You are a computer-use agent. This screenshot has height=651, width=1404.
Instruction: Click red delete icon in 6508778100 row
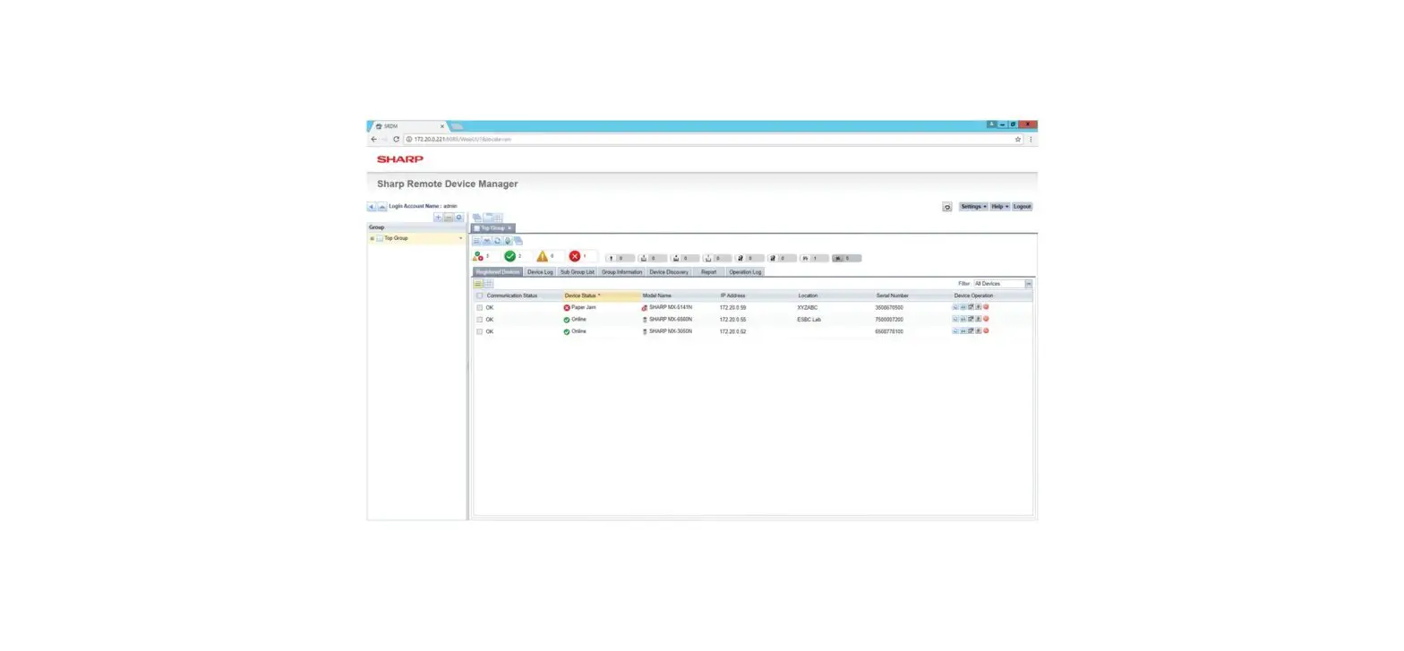[x=986, y=331]
